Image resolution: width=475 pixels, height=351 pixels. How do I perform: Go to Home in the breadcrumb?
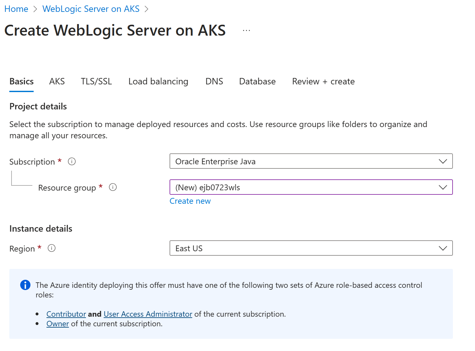point(16,9)
